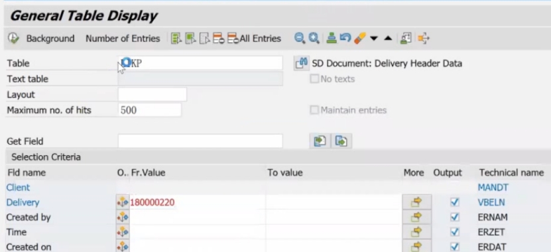Screen dimensions: 551x252
Task: Click the Execute clock icon in toolbar
Action: pyautogui.click(x=13, y=38)
